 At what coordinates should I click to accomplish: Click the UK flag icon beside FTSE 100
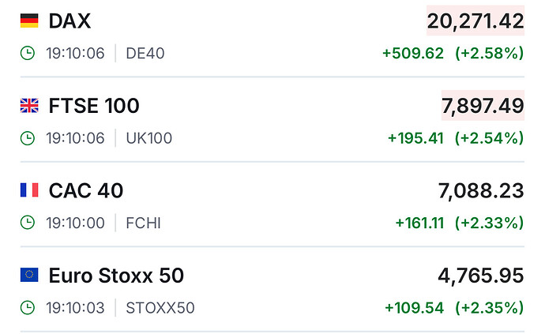click(x=28, y=106)
